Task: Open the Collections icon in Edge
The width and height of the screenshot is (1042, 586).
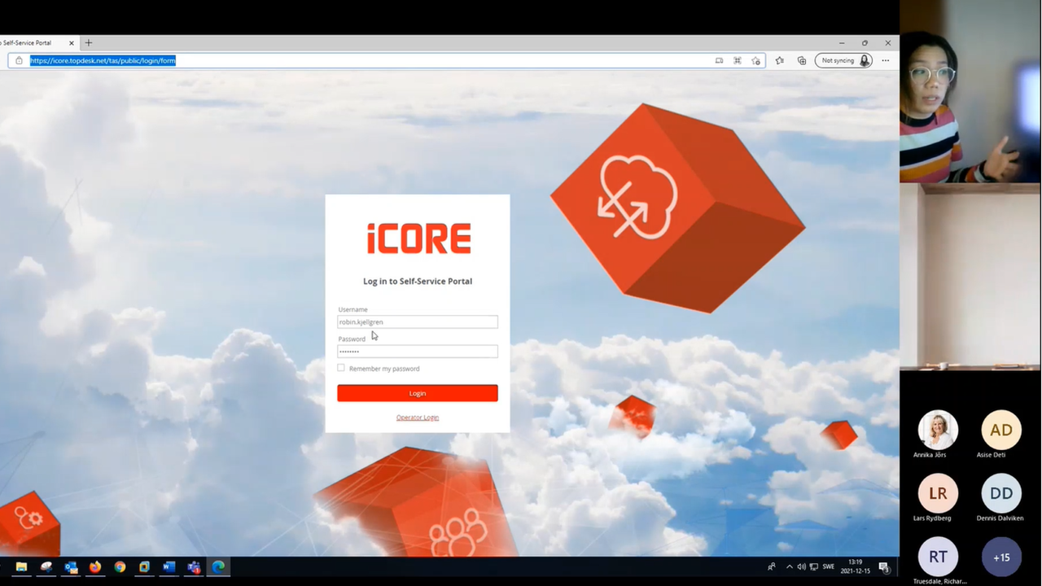Action: [802, 60]
